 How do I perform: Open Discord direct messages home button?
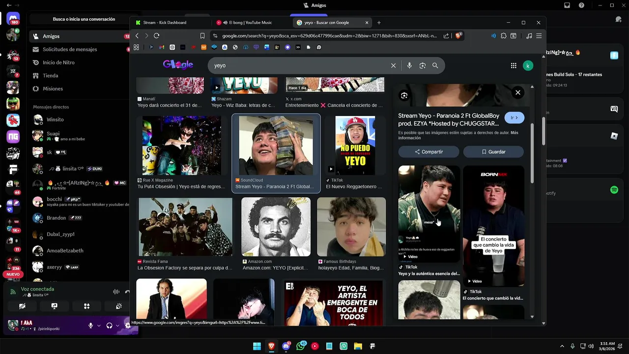[x=13, y=20]
